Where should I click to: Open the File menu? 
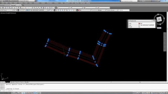(x=3, y=3)
